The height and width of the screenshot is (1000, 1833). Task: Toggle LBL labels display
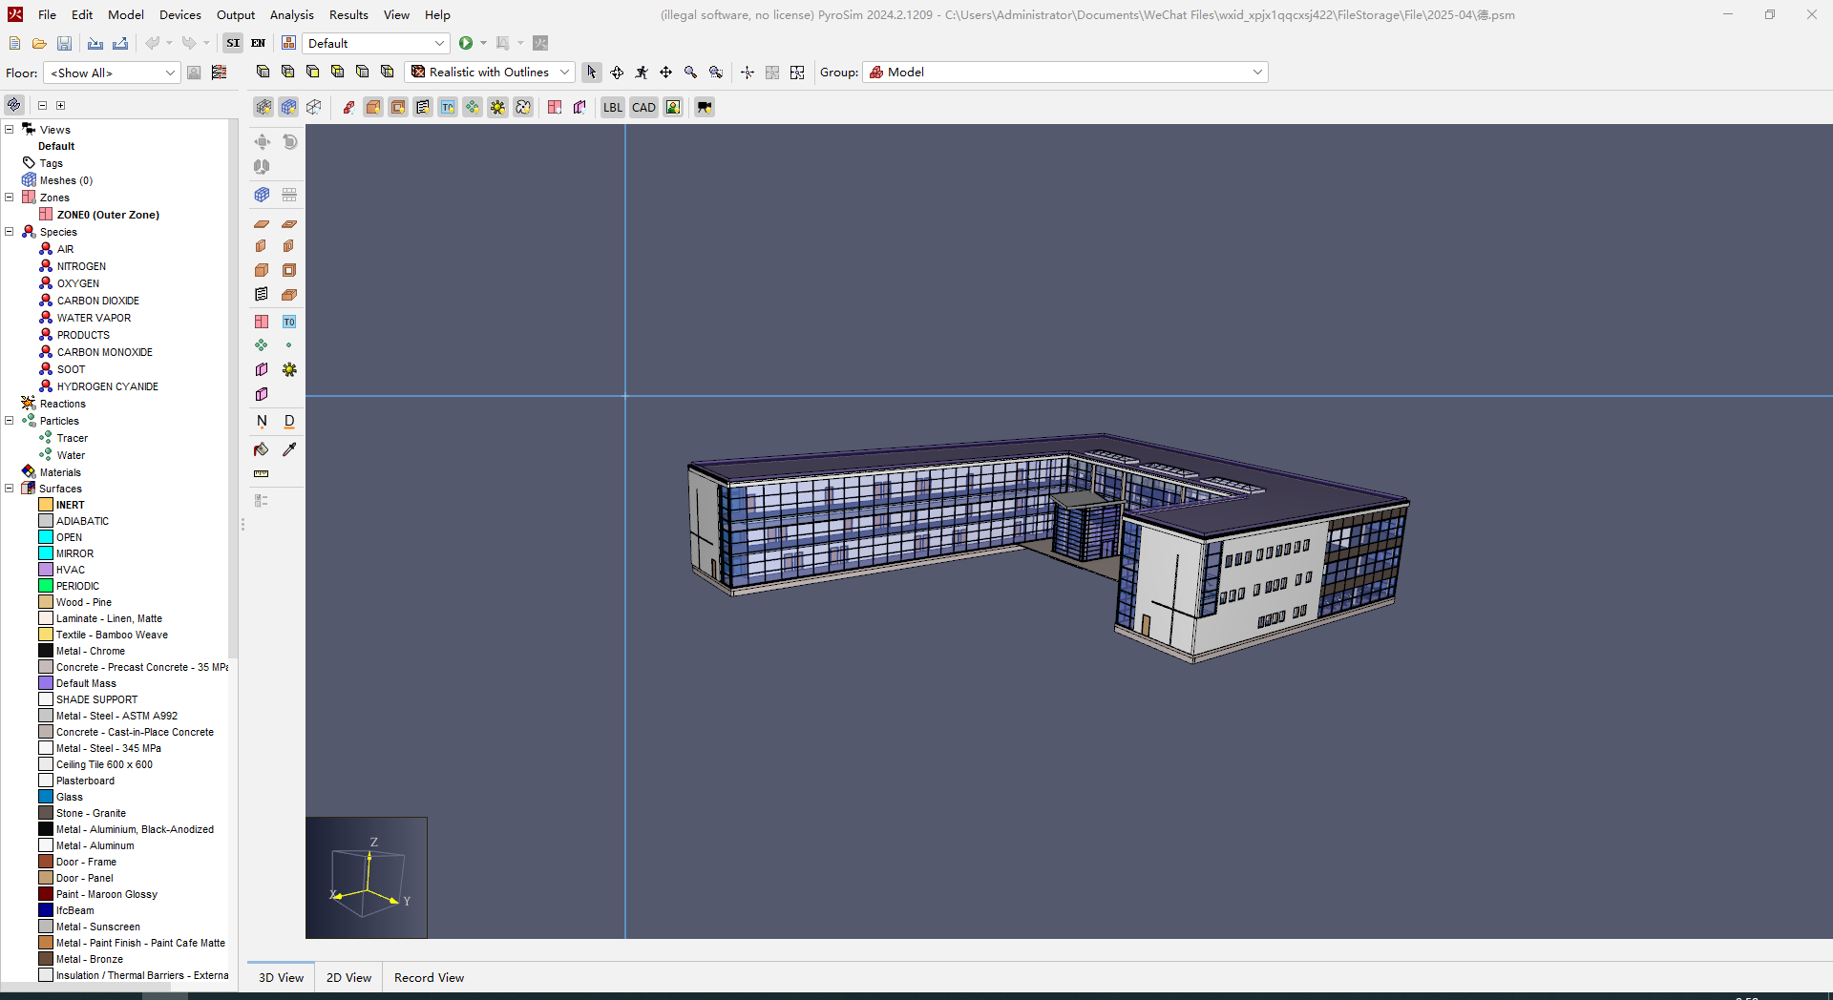point(613,107)
